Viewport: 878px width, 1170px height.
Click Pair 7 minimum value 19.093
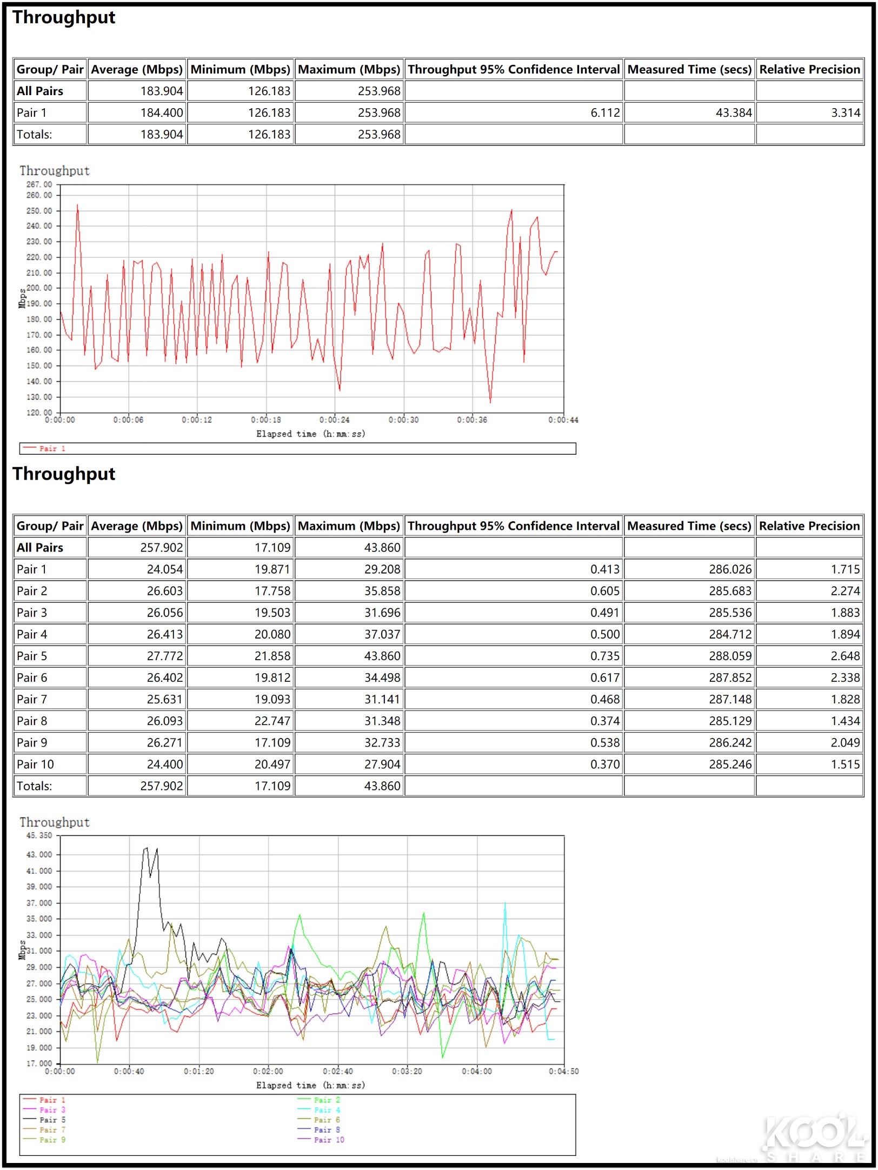(x=272, y=699)
